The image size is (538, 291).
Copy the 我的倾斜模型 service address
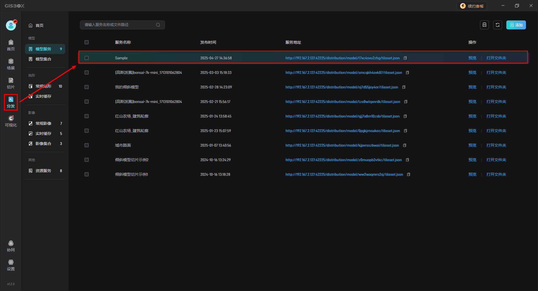pyautogui.click(x=404, y=87)
